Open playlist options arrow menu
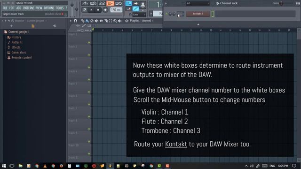Screen dimensions: 301x169 (71, 21)
